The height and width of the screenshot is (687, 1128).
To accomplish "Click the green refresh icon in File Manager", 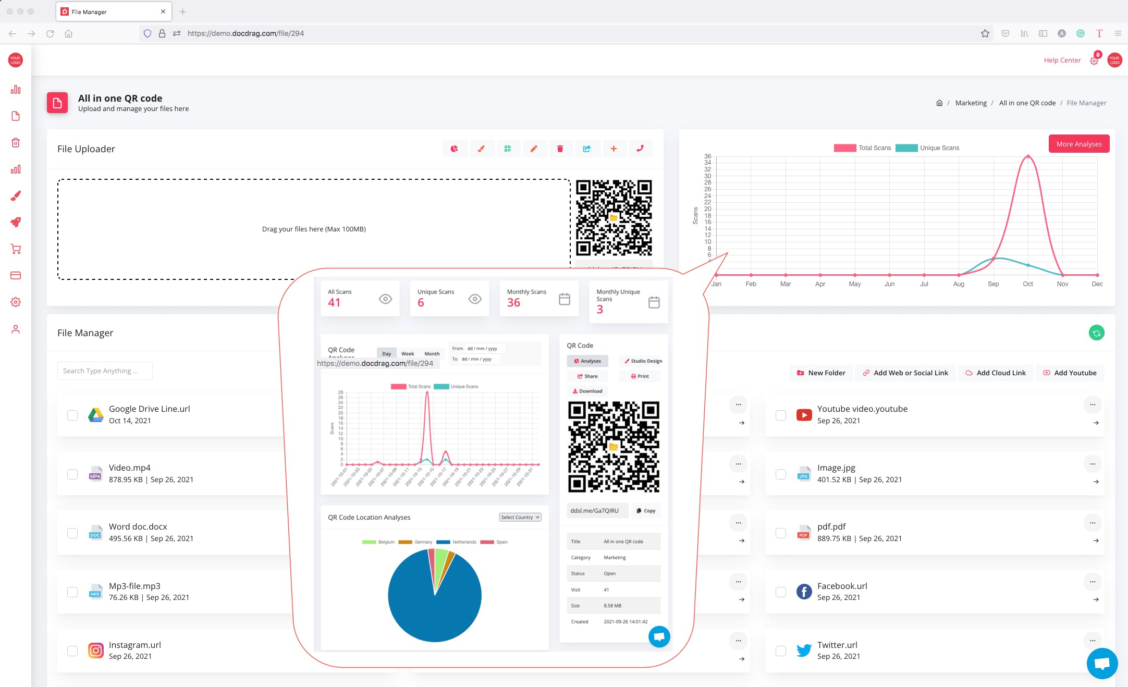I will click(x=1096, y=333).
